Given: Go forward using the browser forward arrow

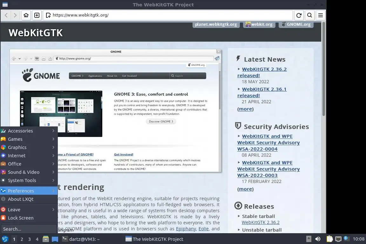Looking at the screenshot, I should (x=15, y=15).
